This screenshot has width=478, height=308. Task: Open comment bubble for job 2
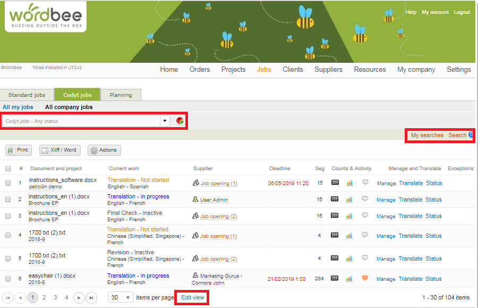pyautogui.click(x=365, y=199)
